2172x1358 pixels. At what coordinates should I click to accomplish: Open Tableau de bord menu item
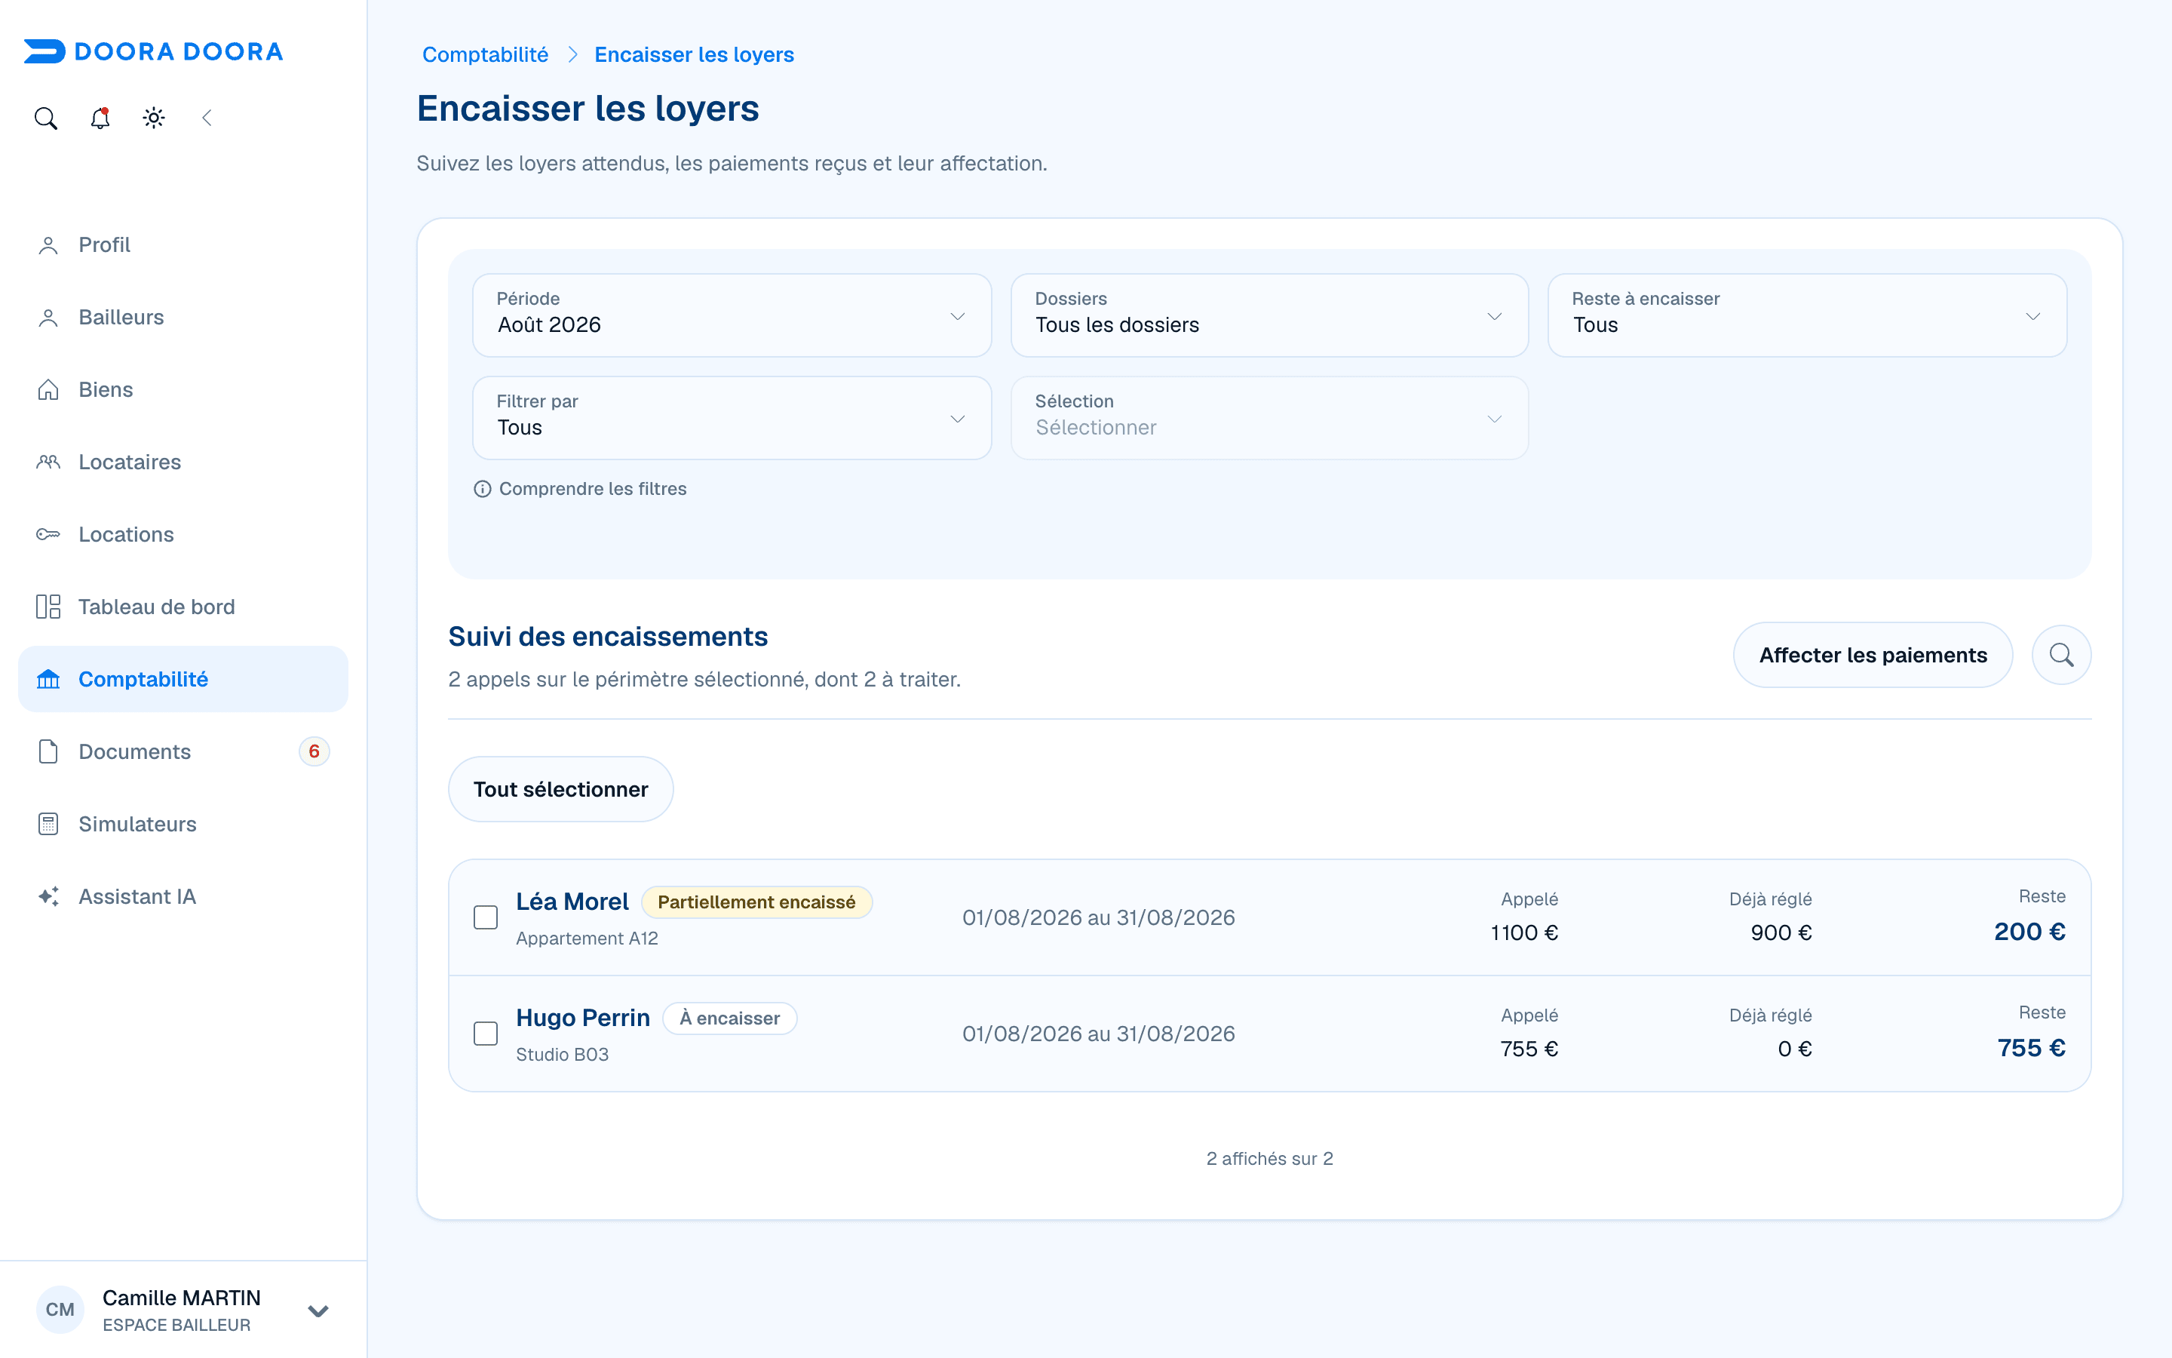pos(183,607)
